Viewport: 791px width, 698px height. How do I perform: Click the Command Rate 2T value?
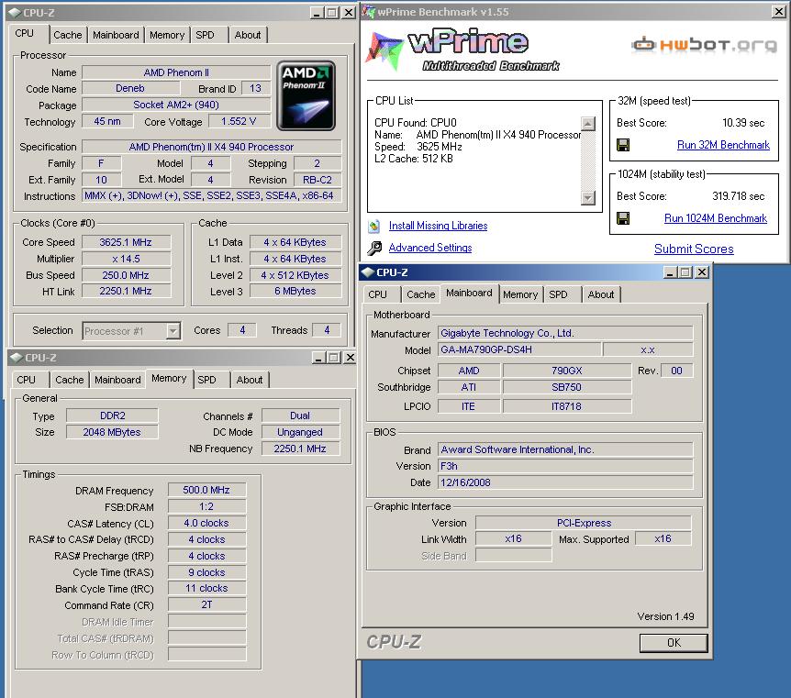point(206,604)
